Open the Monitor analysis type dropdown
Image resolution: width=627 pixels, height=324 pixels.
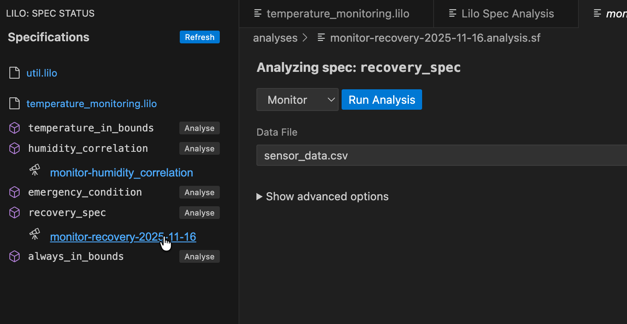tap(297, 100)
